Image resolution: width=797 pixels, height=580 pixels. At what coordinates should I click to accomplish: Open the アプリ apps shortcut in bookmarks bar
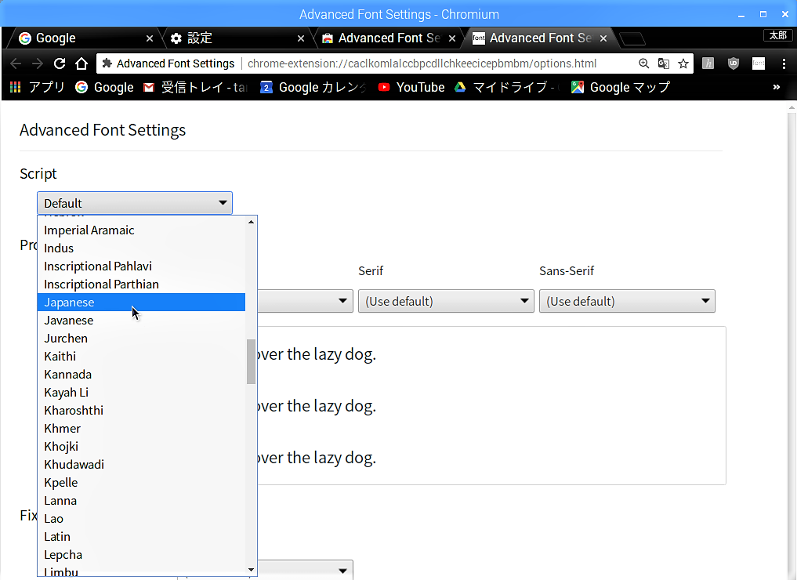[38, 87]
